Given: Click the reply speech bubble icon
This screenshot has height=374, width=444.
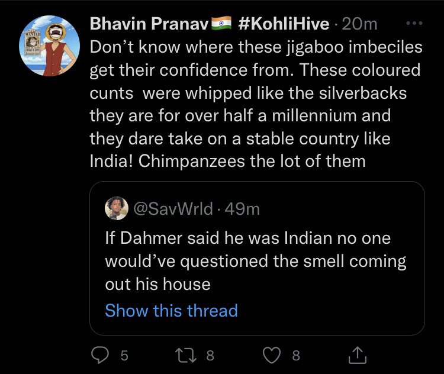Looking at the screenshot, I should [100, 354].
